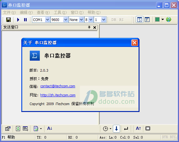
Task: Click the Sigma icon in main title bar
Action: tap(4, 5)
